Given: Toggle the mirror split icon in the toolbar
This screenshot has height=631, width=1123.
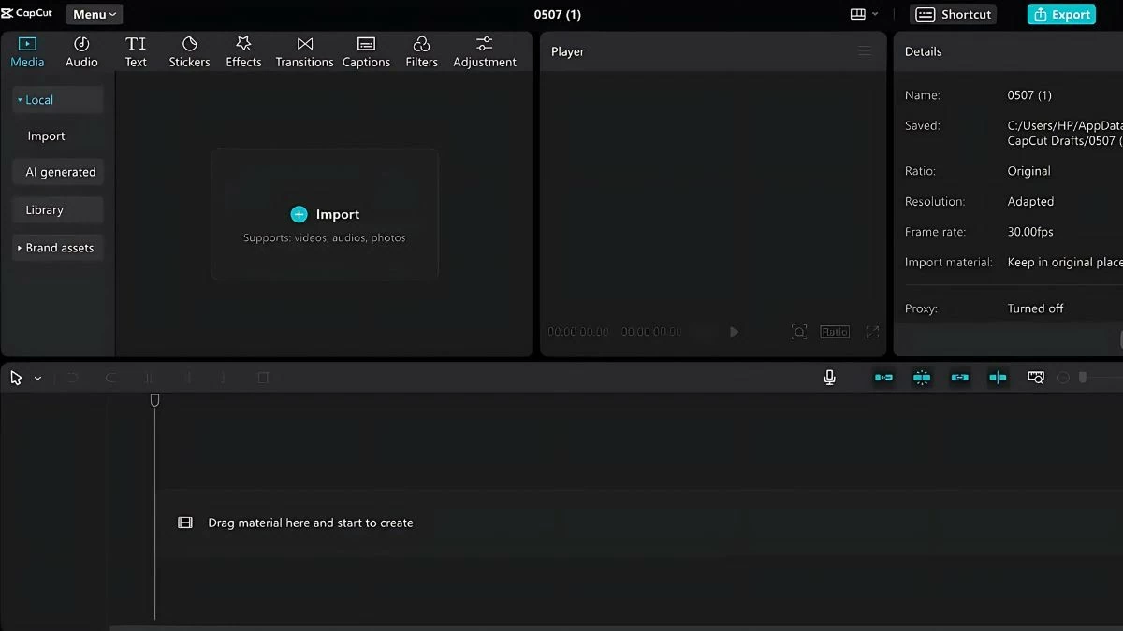Looking at the screenshot, I should [x=997, y=377].
